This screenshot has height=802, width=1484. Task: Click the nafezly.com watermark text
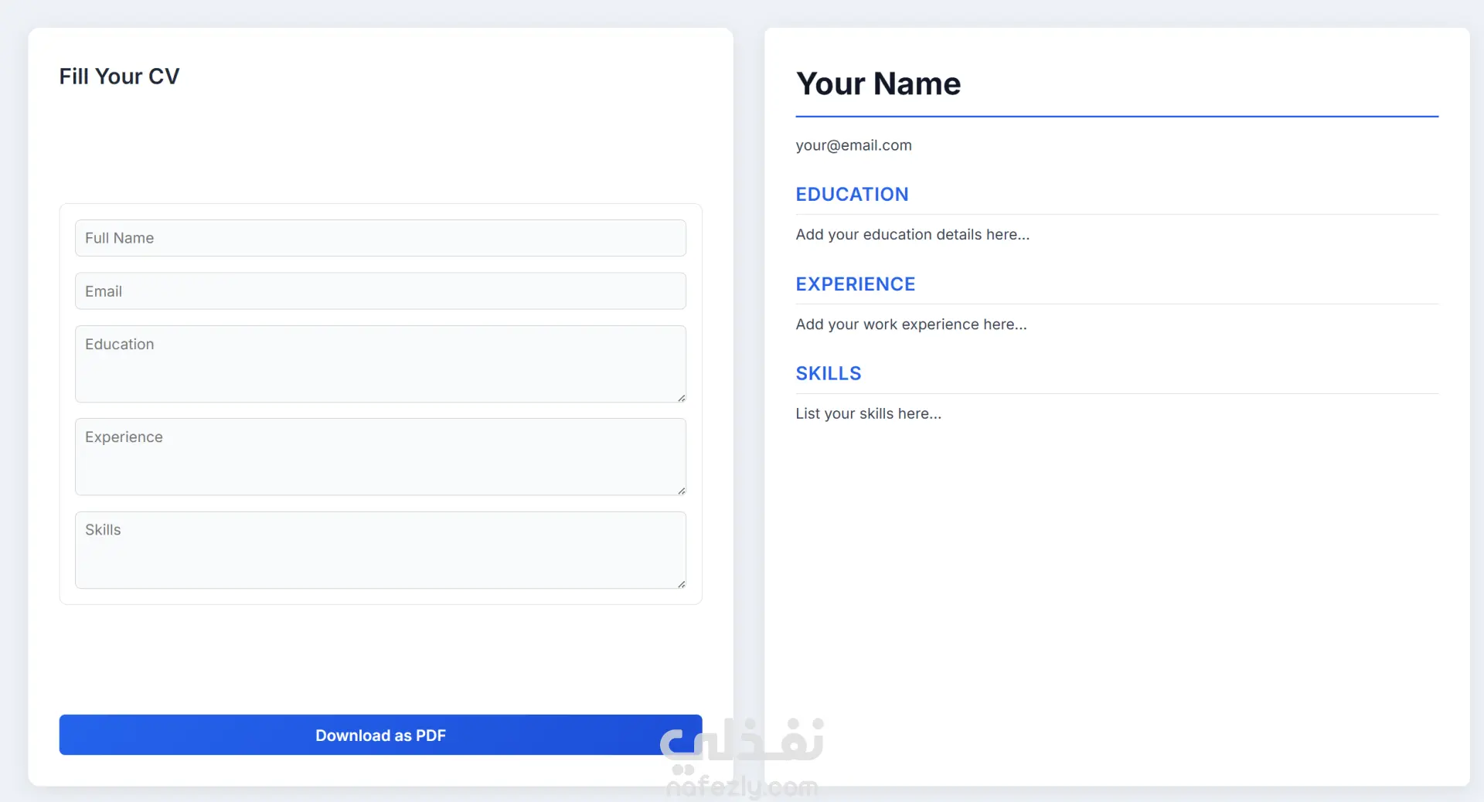coord(742,787)
